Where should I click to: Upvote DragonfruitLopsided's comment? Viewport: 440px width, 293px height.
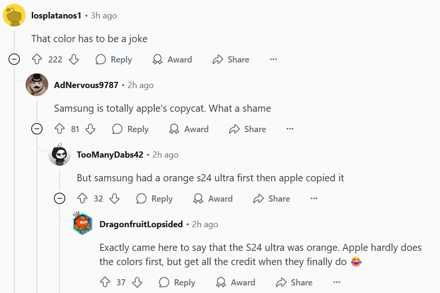tap(105, 283)
